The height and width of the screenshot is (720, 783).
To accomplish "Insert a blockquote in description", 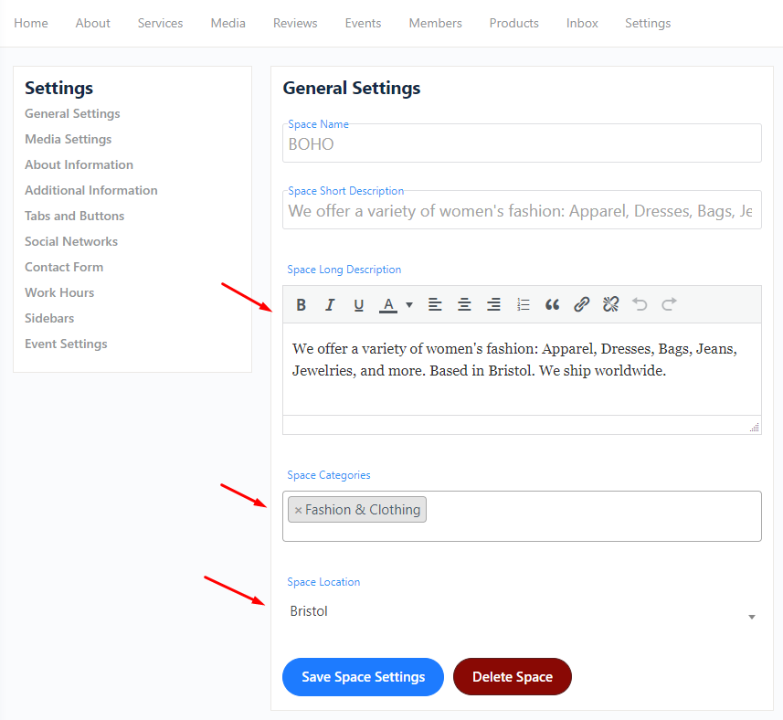I will click(552, 304).
